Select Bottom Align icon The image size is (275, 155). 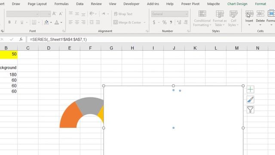[83, 14]
